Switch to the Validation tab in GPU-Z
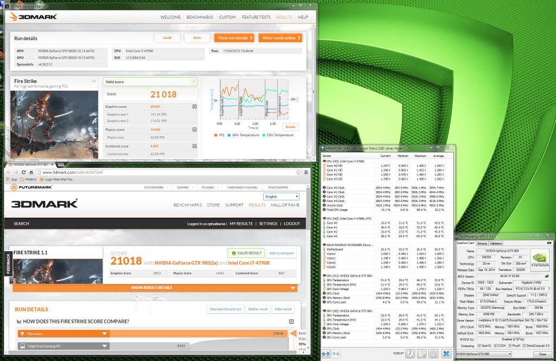 [496, 243]
